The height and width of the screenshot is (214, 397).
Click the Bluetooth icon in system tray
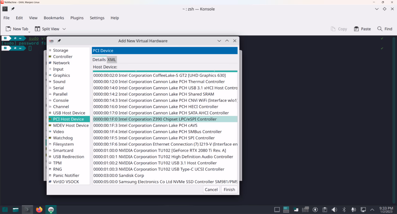click(344, 209)
